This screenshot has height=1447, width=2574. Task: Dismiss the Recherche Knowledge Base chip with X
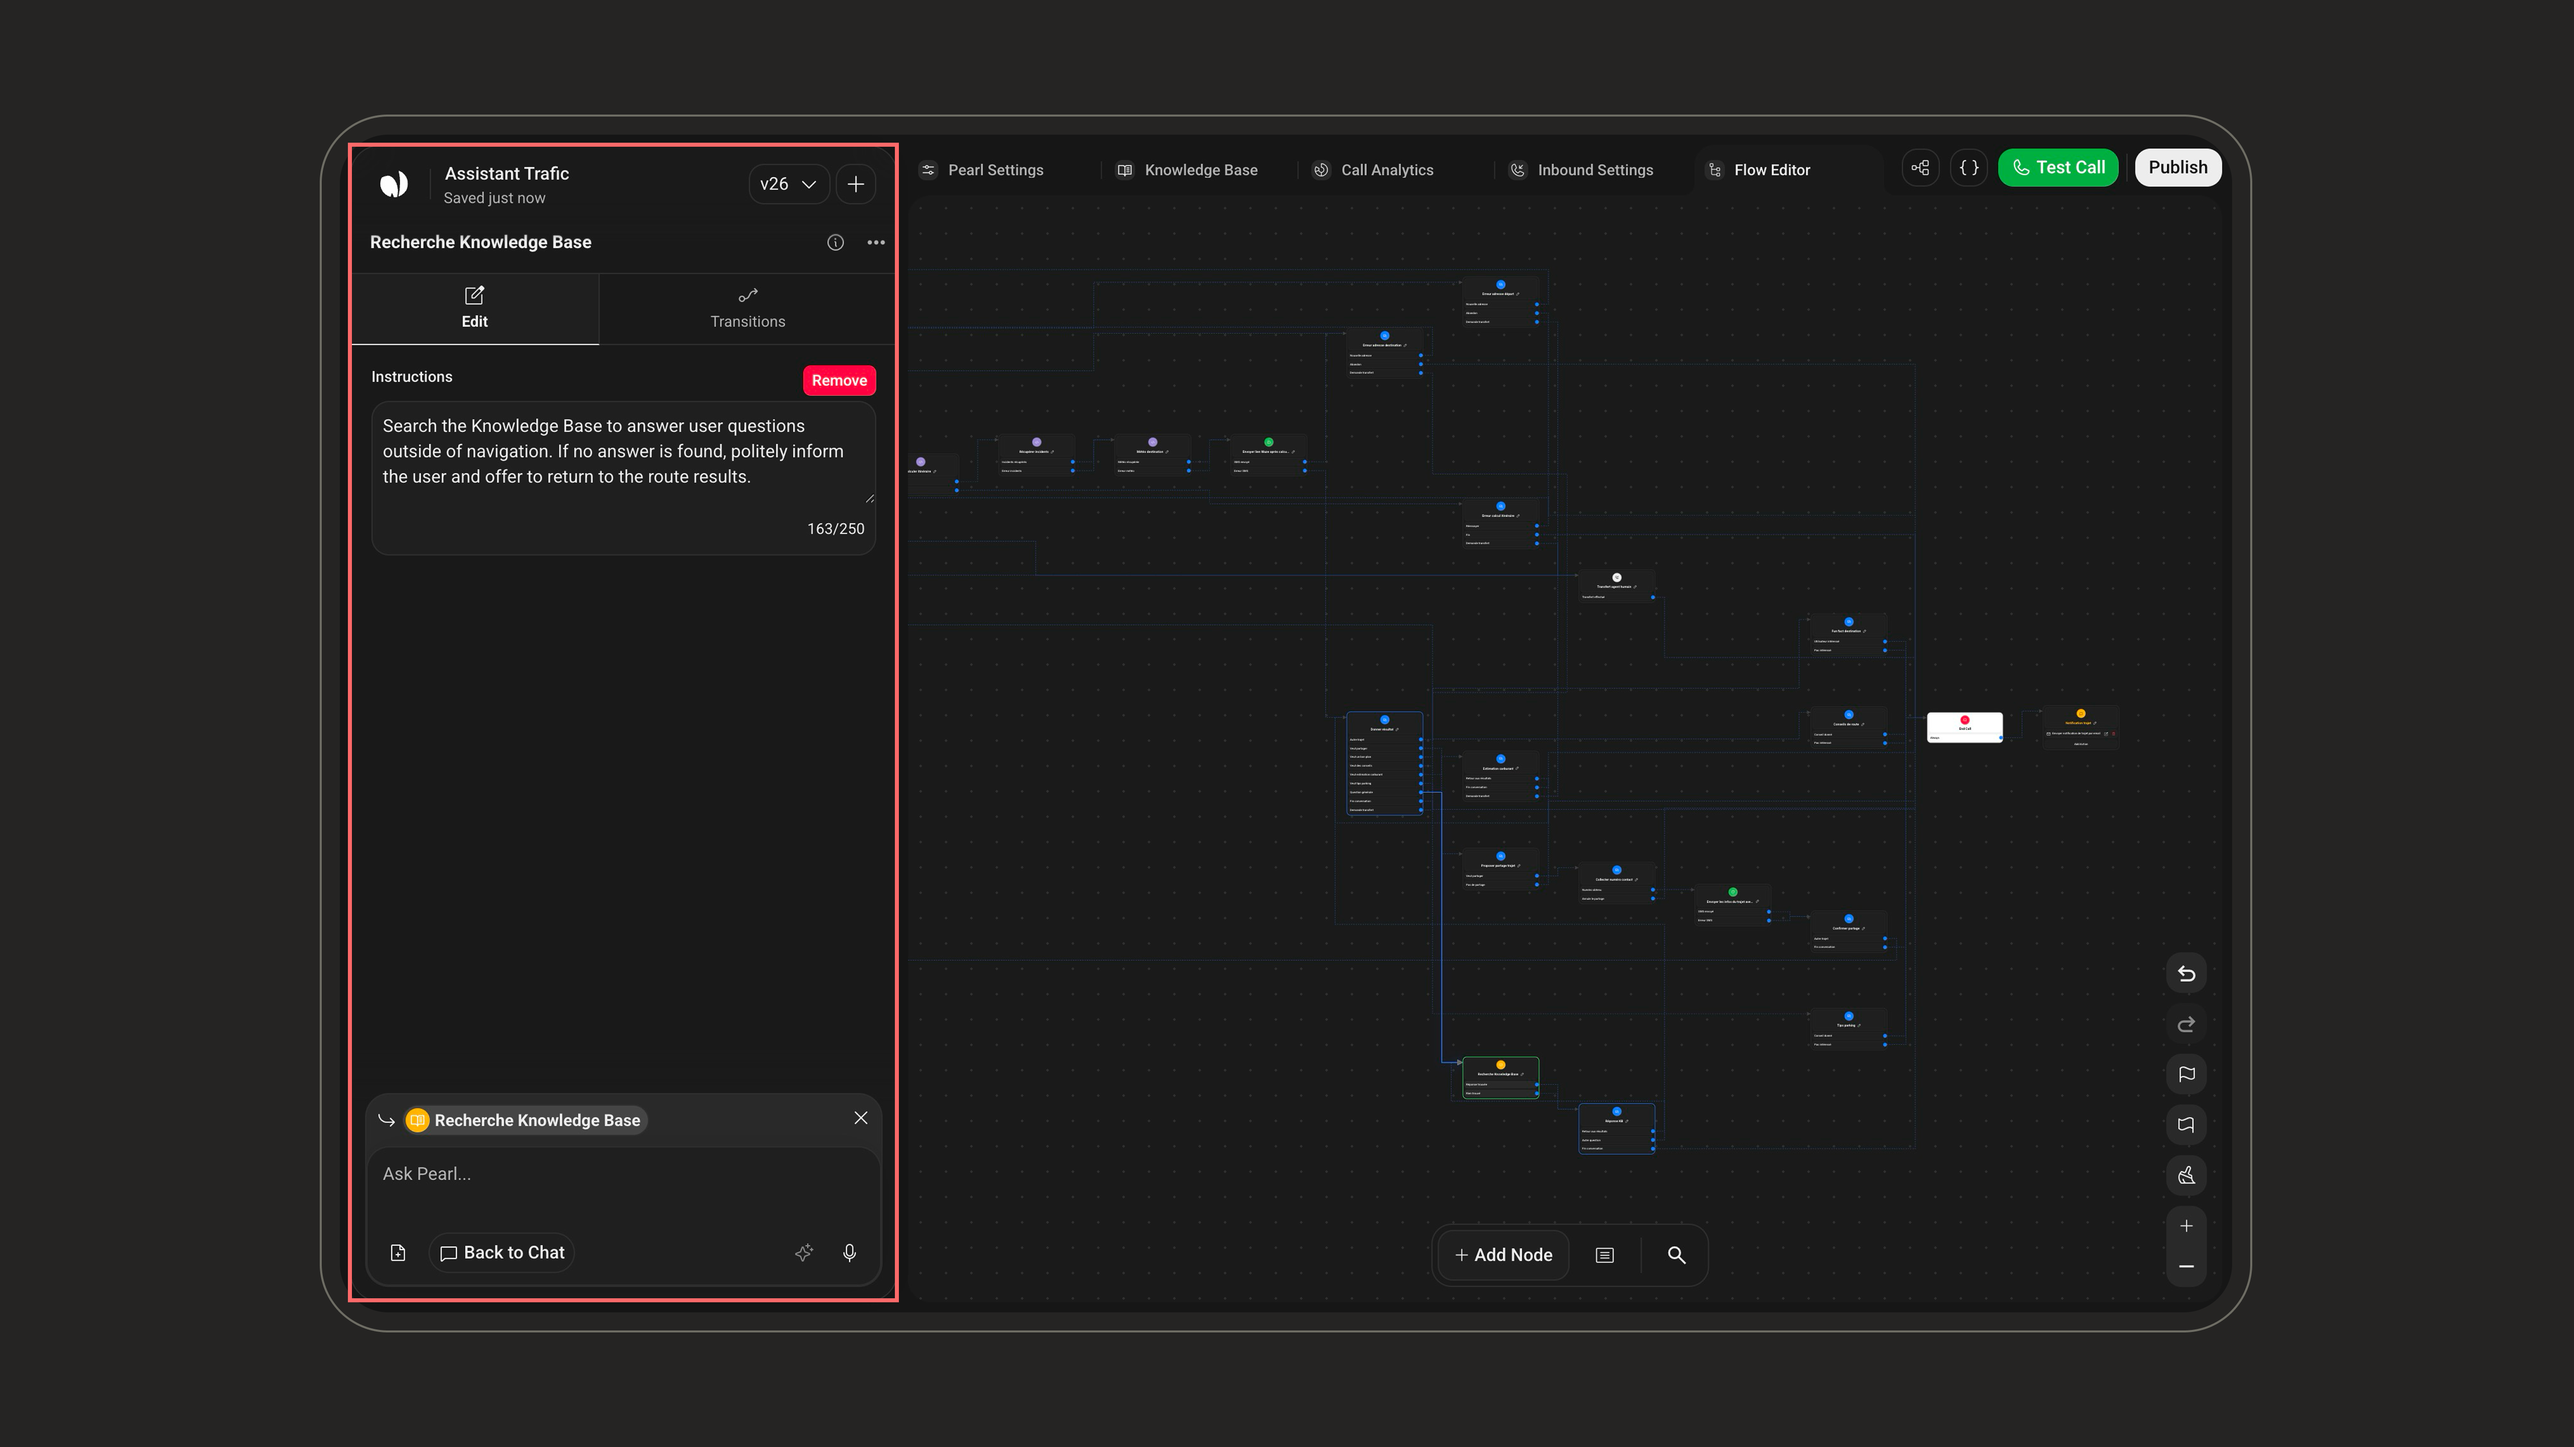click(860, 1118)
